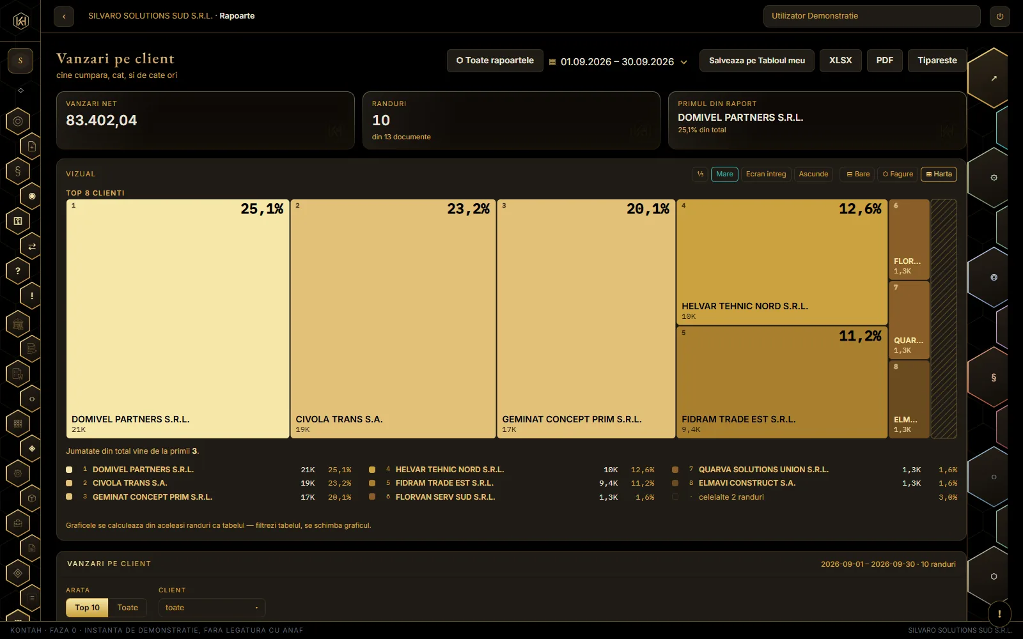1023x639 pixels.
Task: Open the document-plus hexagon in left sidebar
Action: pyautogui.click(x=31, y=146)
